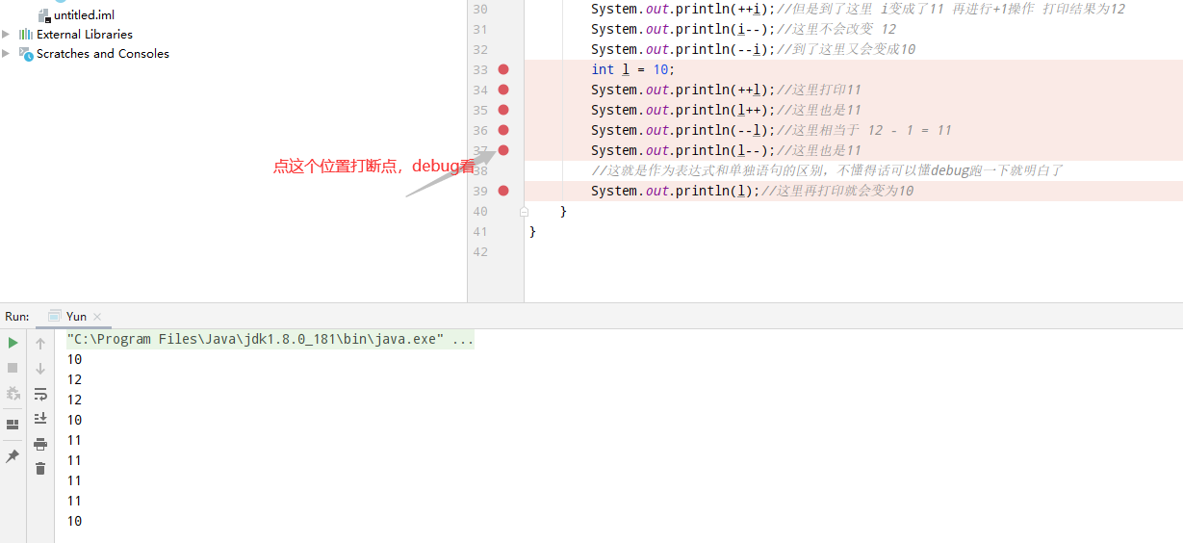
Task: Toggle off breakpoint at line 35
Action: [x=503, y=110]
